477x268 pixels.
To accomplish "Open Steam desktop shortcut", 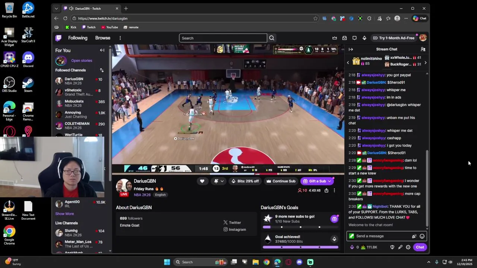I will click(28, 85).
